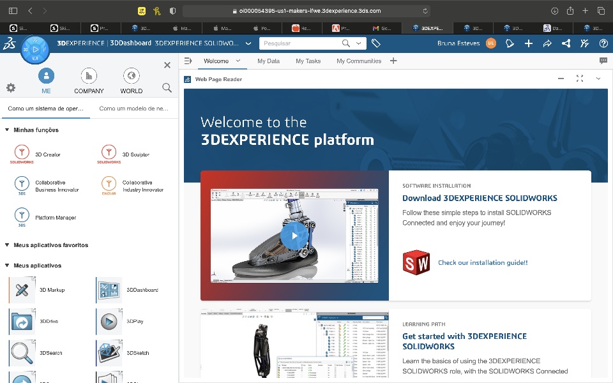Open the Tools runner icon in top bar
The width and height of the screenshot is (613, 383).
click(585, 43)
